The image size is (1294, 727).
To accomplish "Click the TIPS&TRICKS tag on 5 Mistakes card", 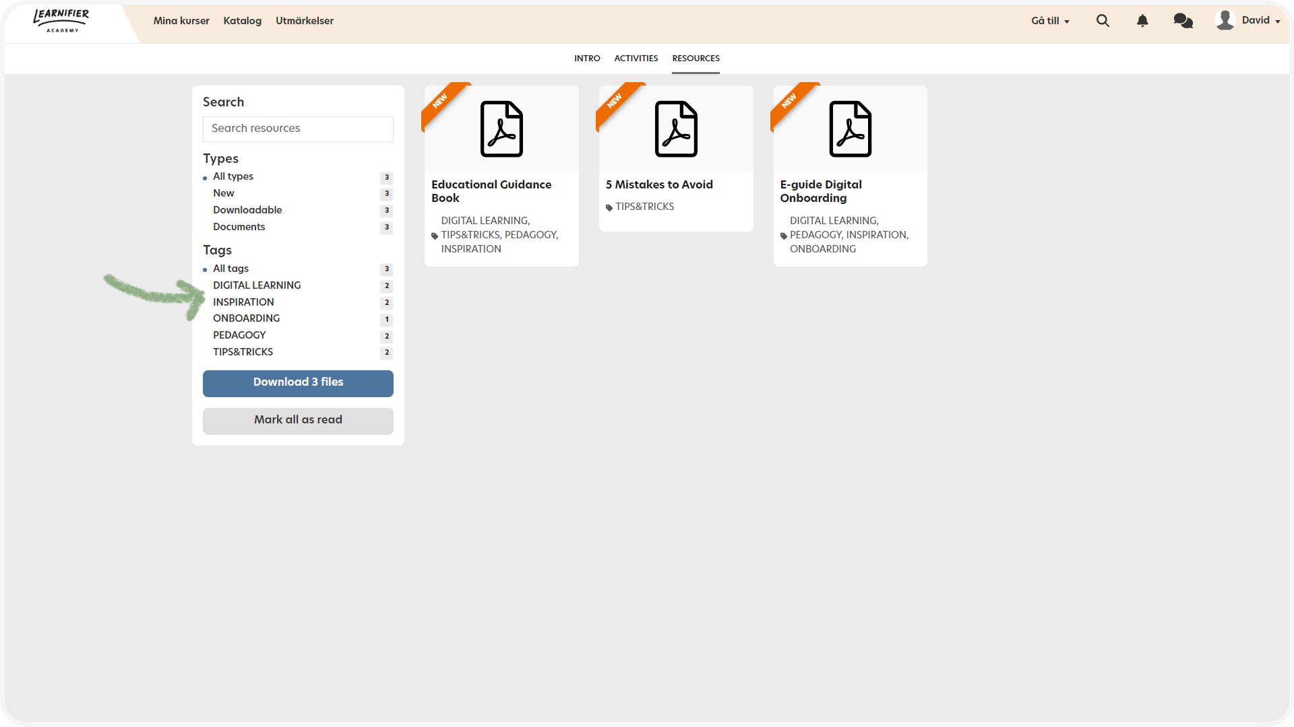I will [644, 207].
